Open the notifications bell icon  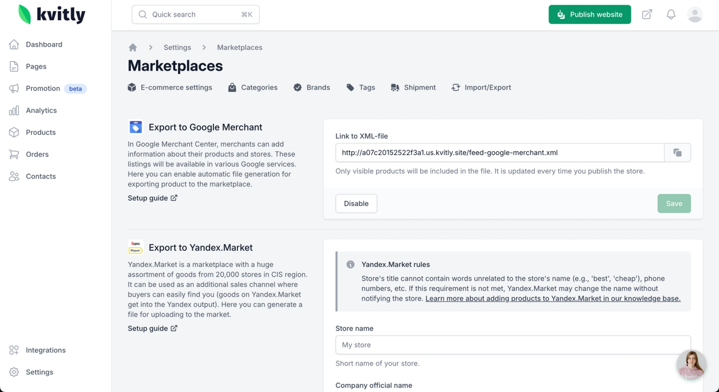[x=671, y=15]
